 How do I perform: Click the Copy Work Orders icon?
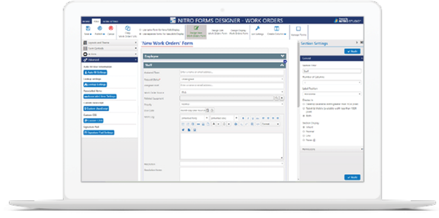pyautogui.click(x=128, y=28)
